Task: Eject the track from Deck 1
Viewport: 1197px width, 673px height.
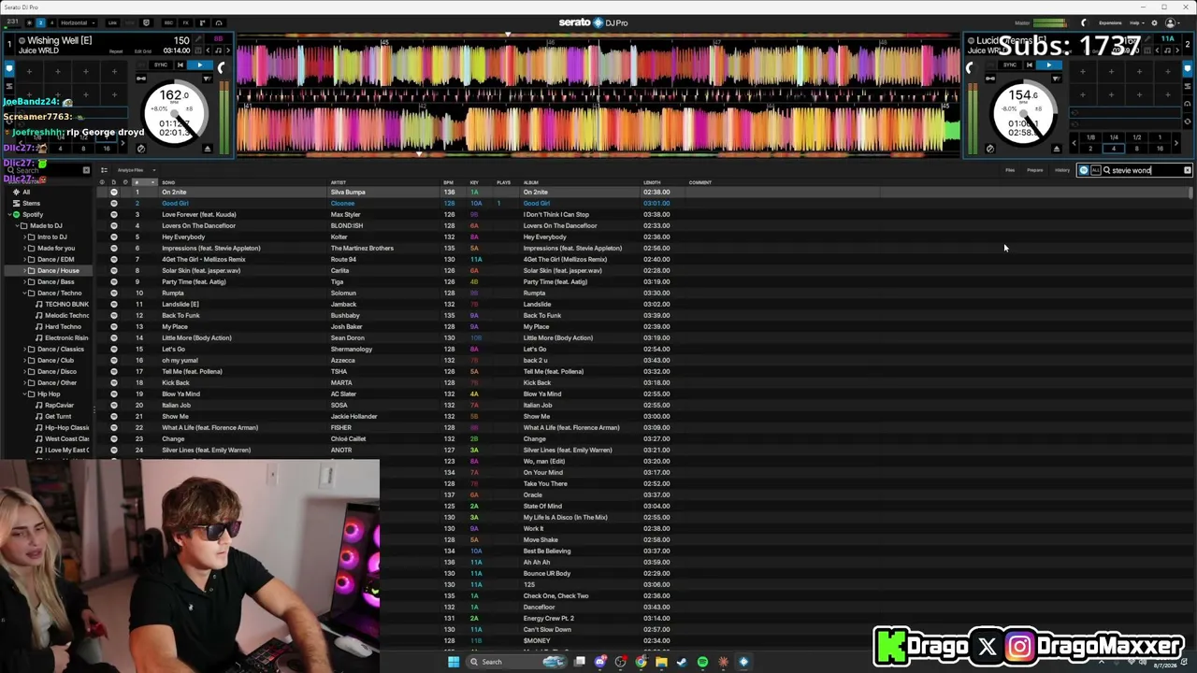Action: point(208,149)
